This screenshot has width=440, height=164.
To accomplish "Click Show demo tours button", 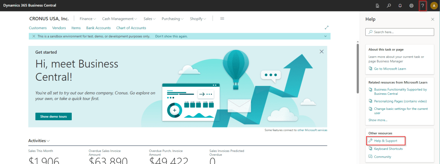I will click(x=53, y=116).
